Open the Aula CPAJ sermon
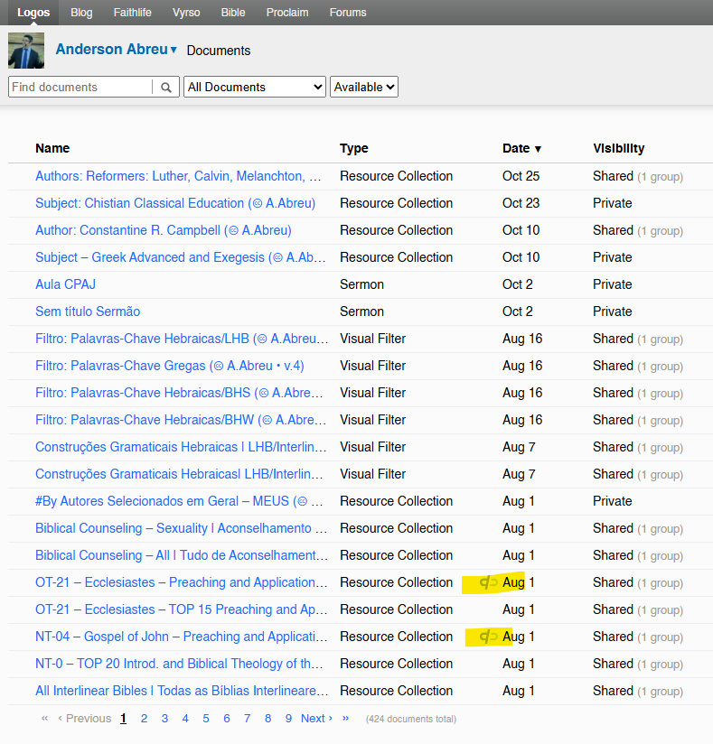 pyautogui.click(x=66, y=284)
